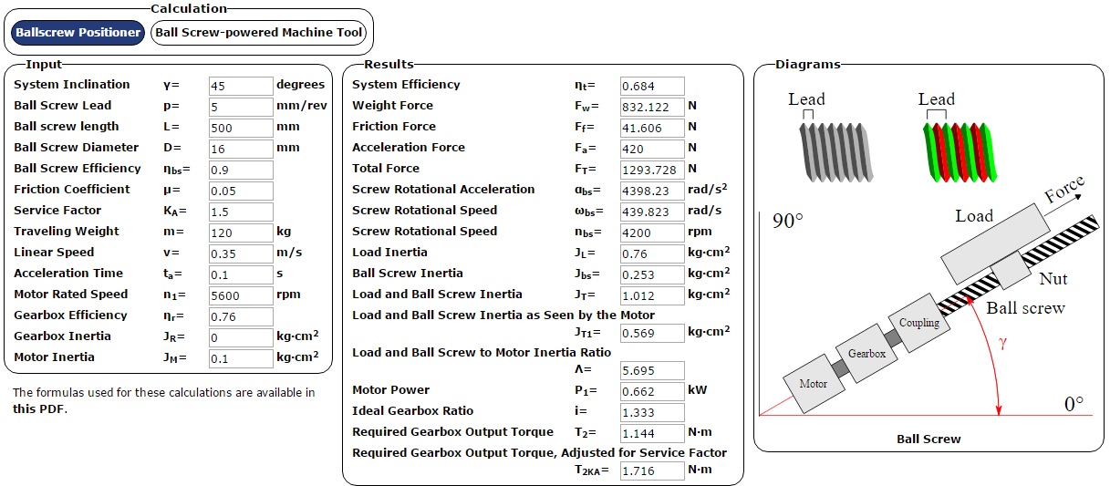Select the Screw Rotational Acceleration result value
1110x486 pixels.
(x=652, y=191)
